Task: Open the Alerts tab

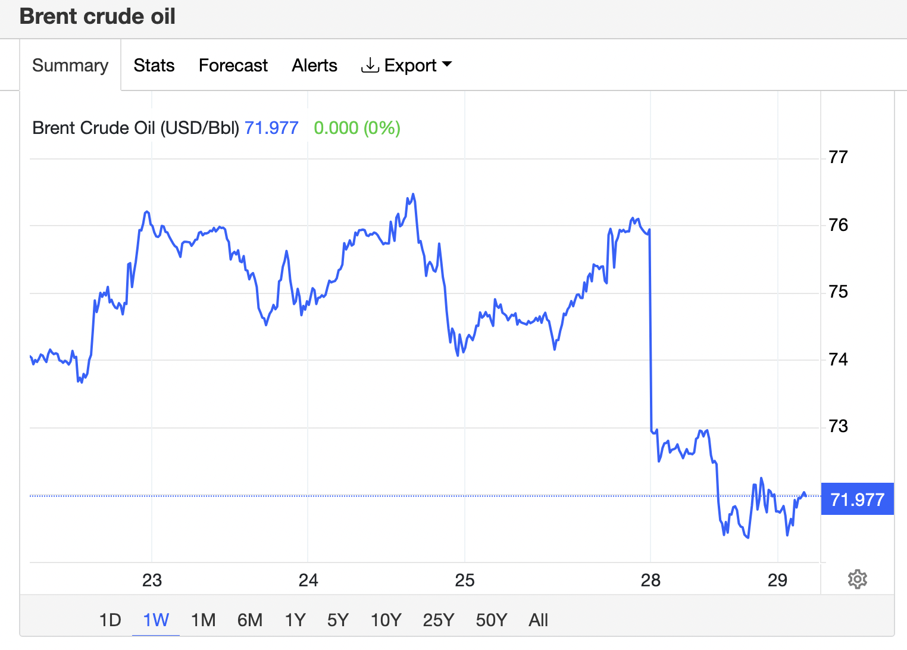Action: 314,65
